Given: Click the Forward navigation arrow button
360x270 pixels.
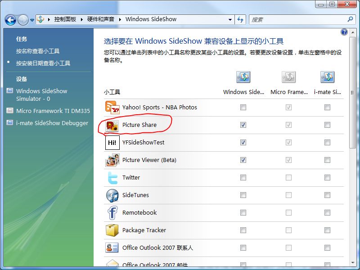Looking at the screenshot, I should point(23,20).
